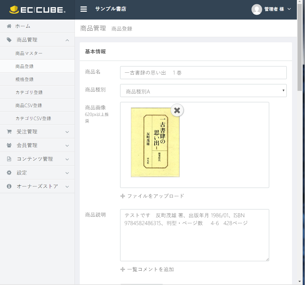Open the 商品種別 dropdown
305x285 pixels.
(203, 91)
